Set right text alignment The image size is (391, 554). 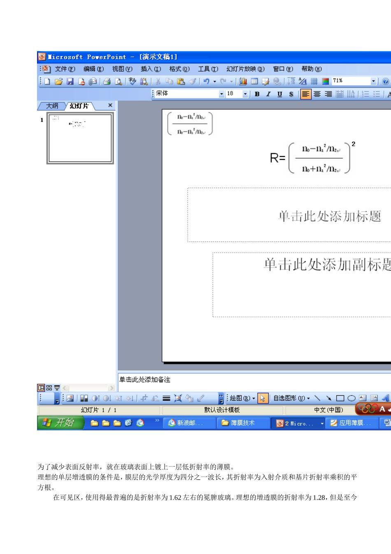(x=328, y=94)
